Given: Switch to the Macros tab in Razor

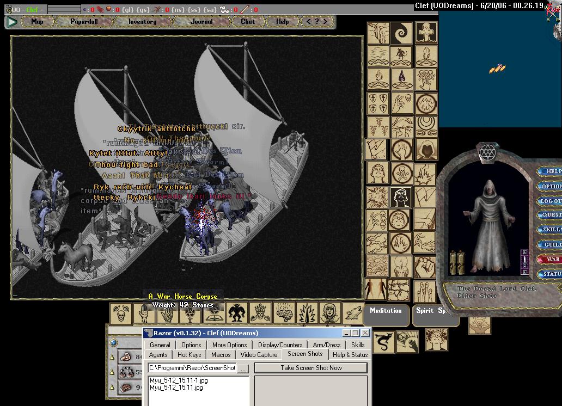Looking at the screenshot, I should tap(221, 355).
